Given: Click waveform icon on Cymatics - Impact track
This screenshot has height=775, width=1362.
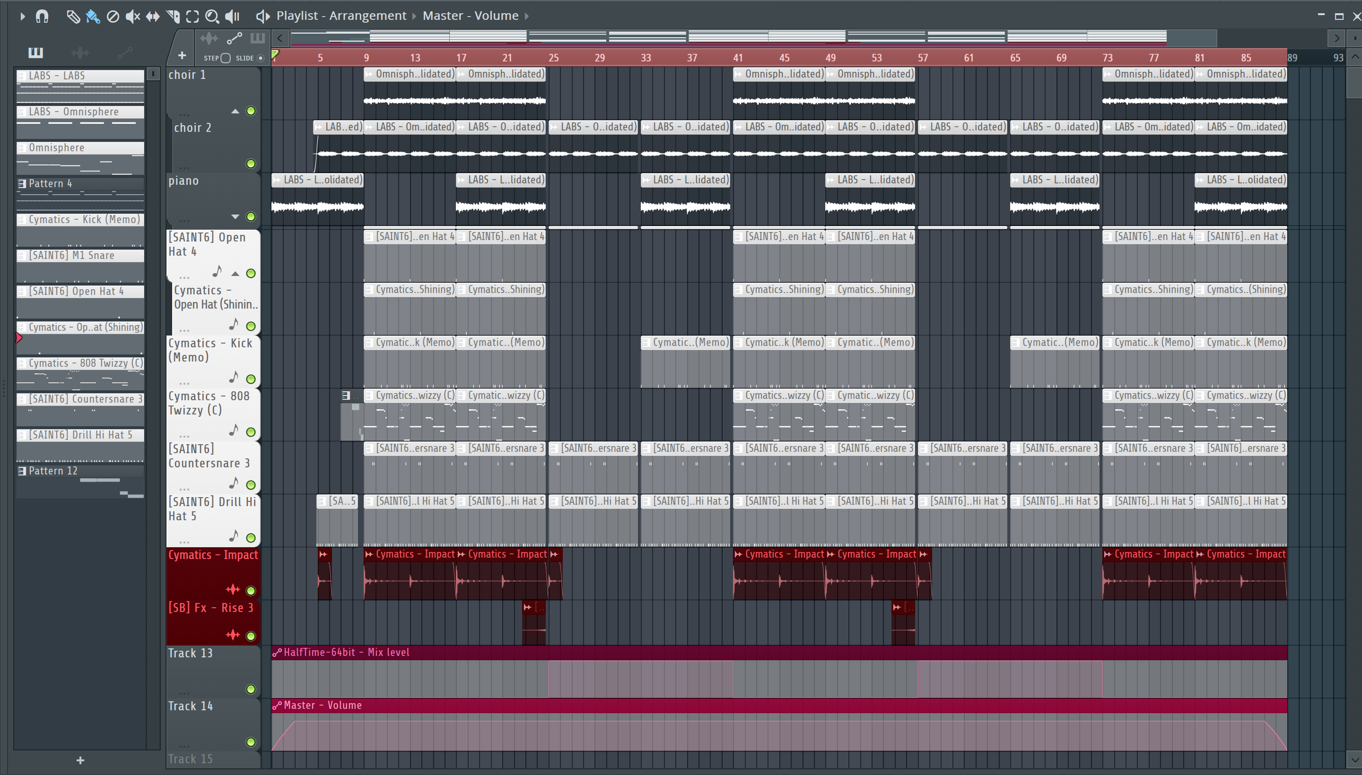Looking at the screenshot, I should click(x=233, y=590).
